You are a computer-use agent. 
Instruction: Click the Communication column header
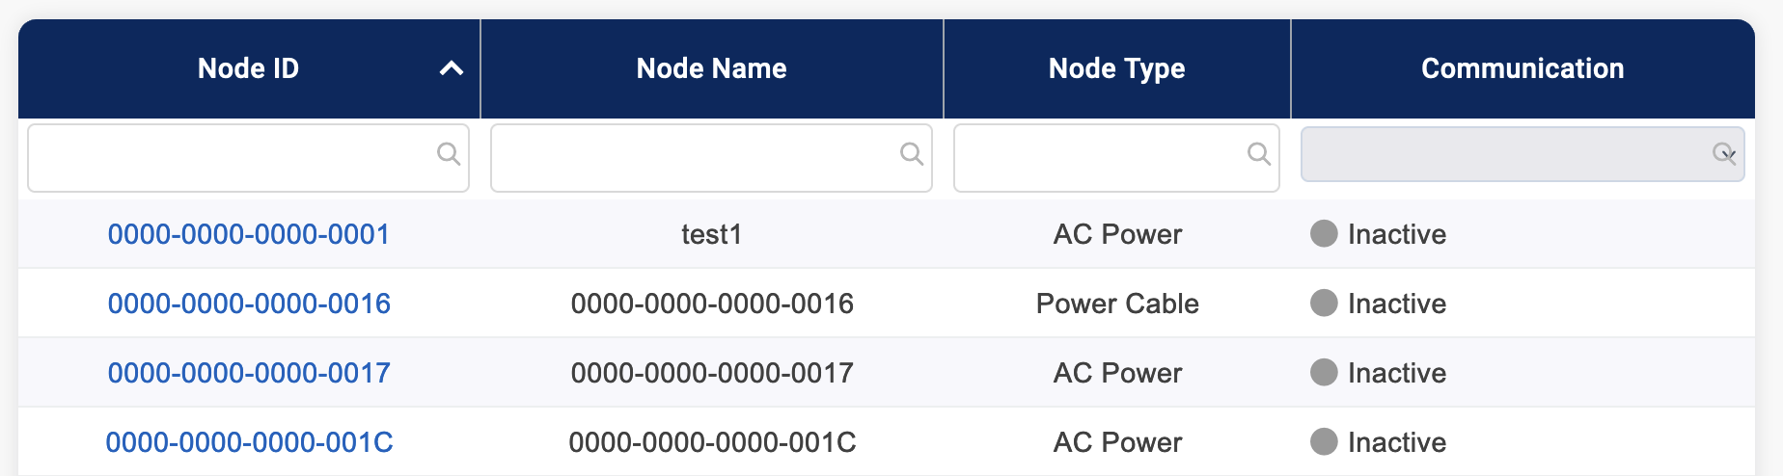pyautogui.click(x=1522, y=68)
